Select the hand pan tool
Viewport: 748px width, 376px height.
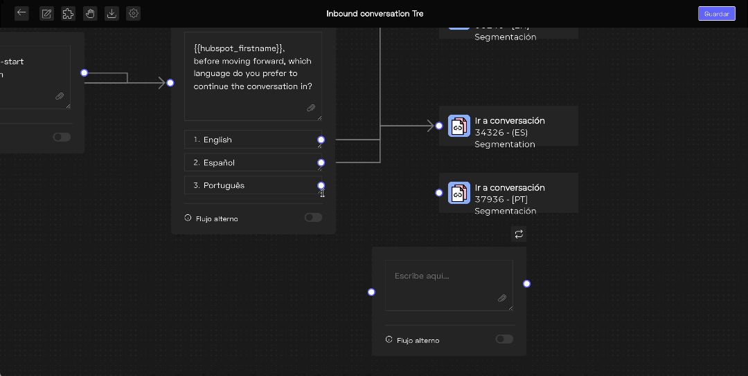coord(90,13)
